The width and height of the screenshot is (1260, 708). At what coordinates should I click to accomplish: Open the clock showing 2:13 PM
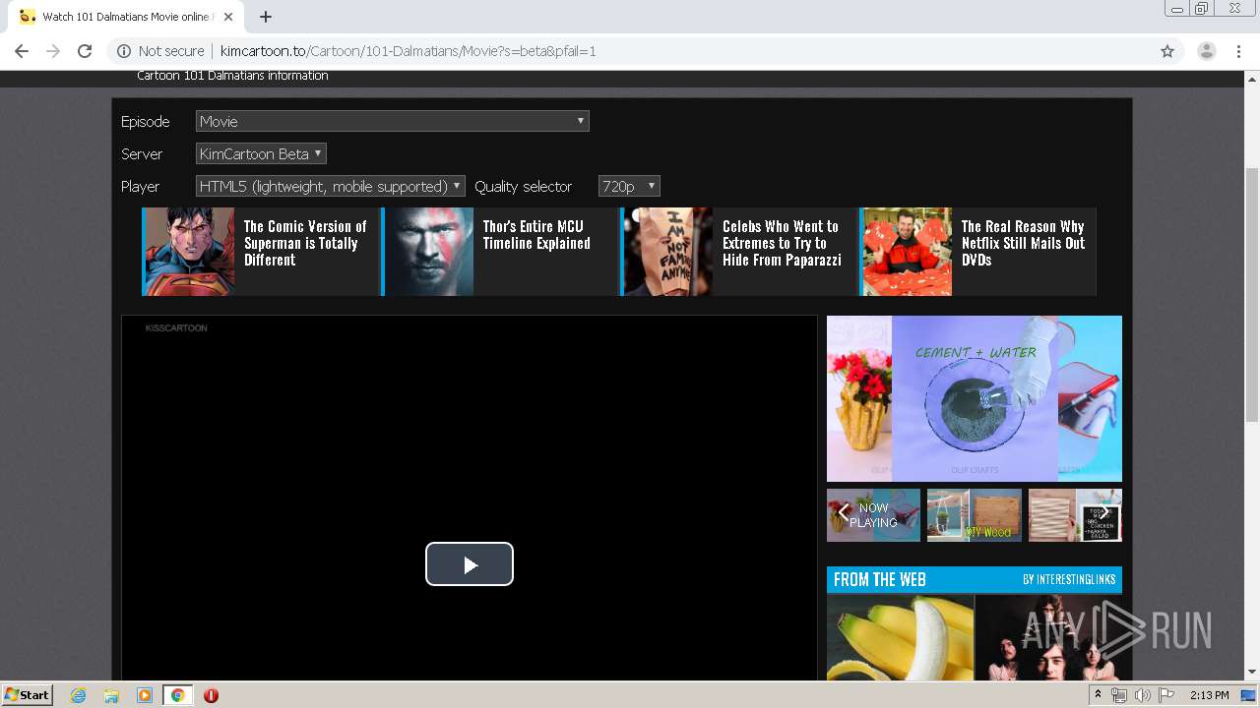(x=1210, y=695)
